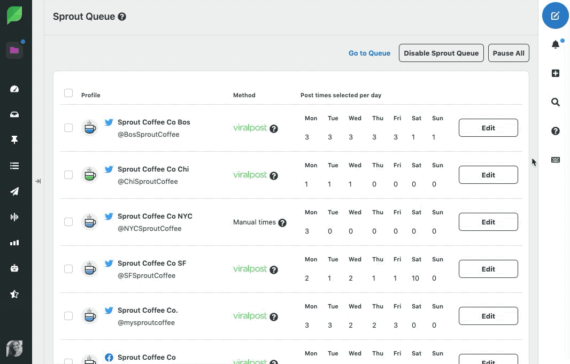This screenshot has width=570, height=364.
Task: Open the Compose new post button
Action: (555, 16)
